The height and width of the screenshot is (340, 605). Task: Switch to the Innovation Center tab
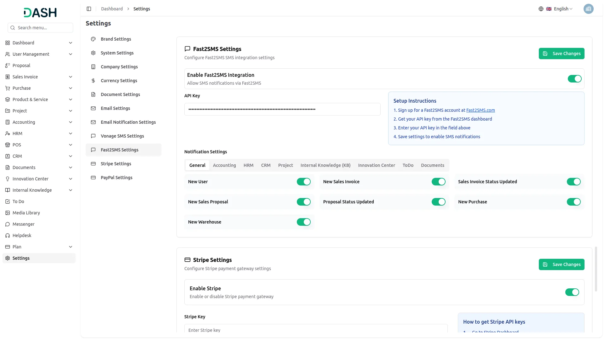click(x=377, y=165)
